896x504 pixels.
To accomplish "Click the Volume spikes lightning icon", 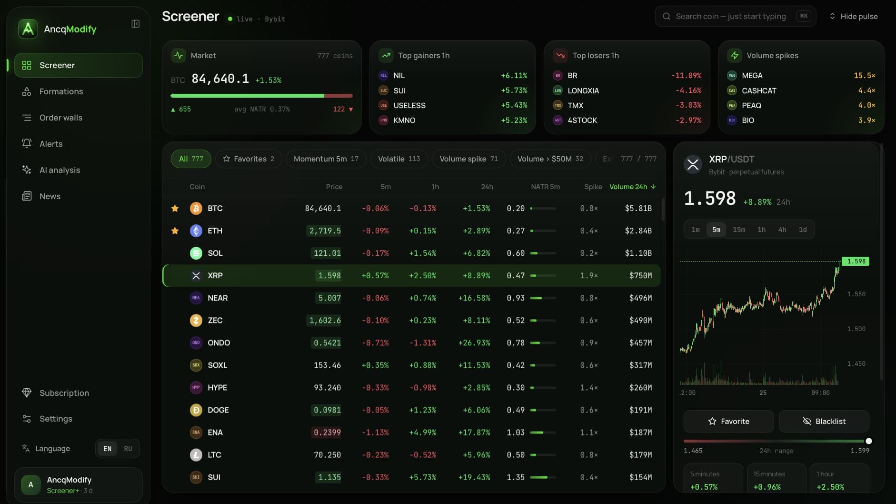I will pos(735,55).
